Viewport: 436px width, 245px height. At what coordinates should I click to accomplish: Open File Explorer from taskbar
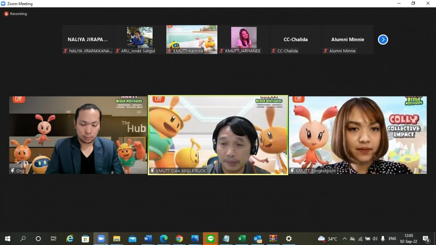pos(117,238)
